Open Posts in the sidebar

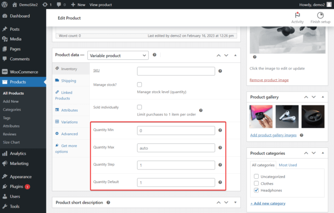pos(23,29)
